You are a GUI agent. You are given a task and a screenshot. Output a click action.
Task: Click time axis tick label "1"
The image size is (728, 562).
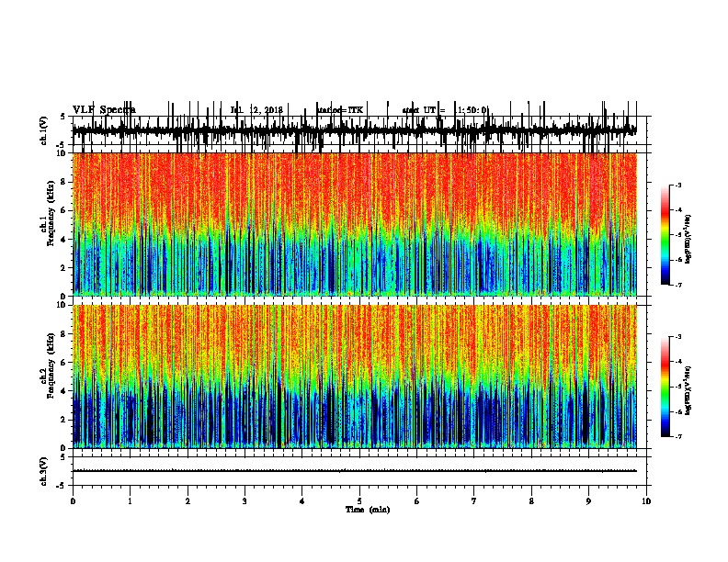(131, 500)
